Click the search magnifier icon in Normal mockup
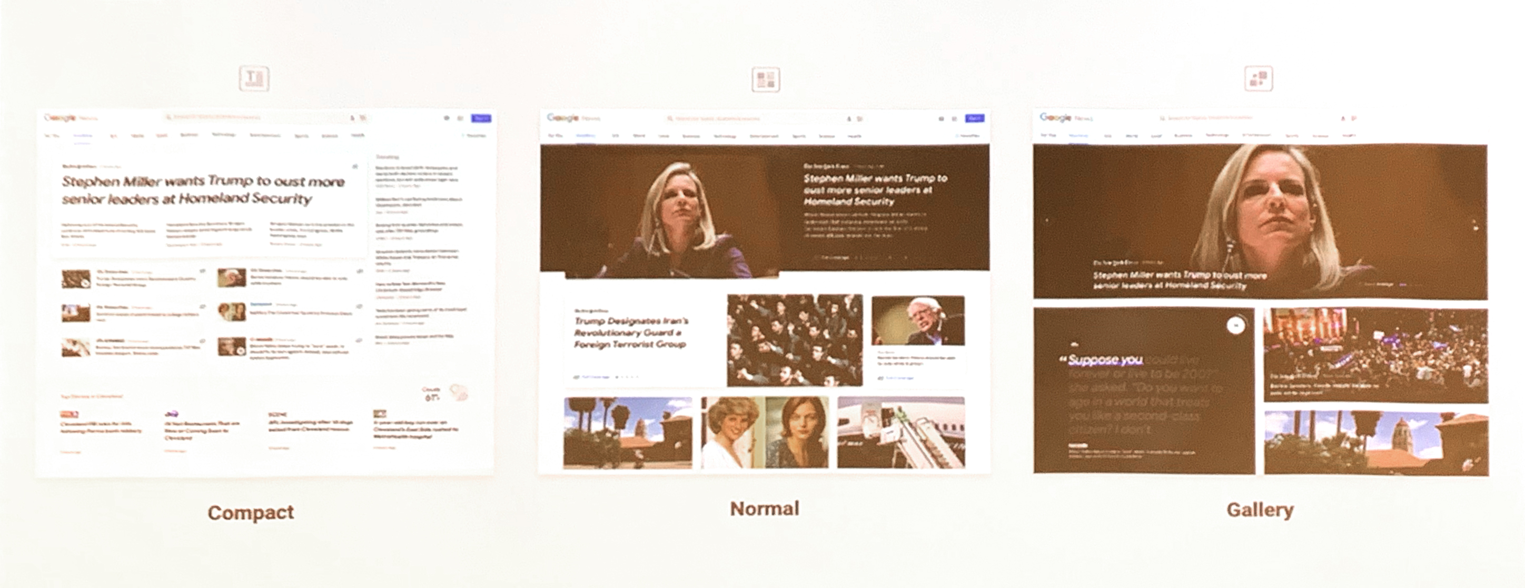1525x588 pixels. 670,119
